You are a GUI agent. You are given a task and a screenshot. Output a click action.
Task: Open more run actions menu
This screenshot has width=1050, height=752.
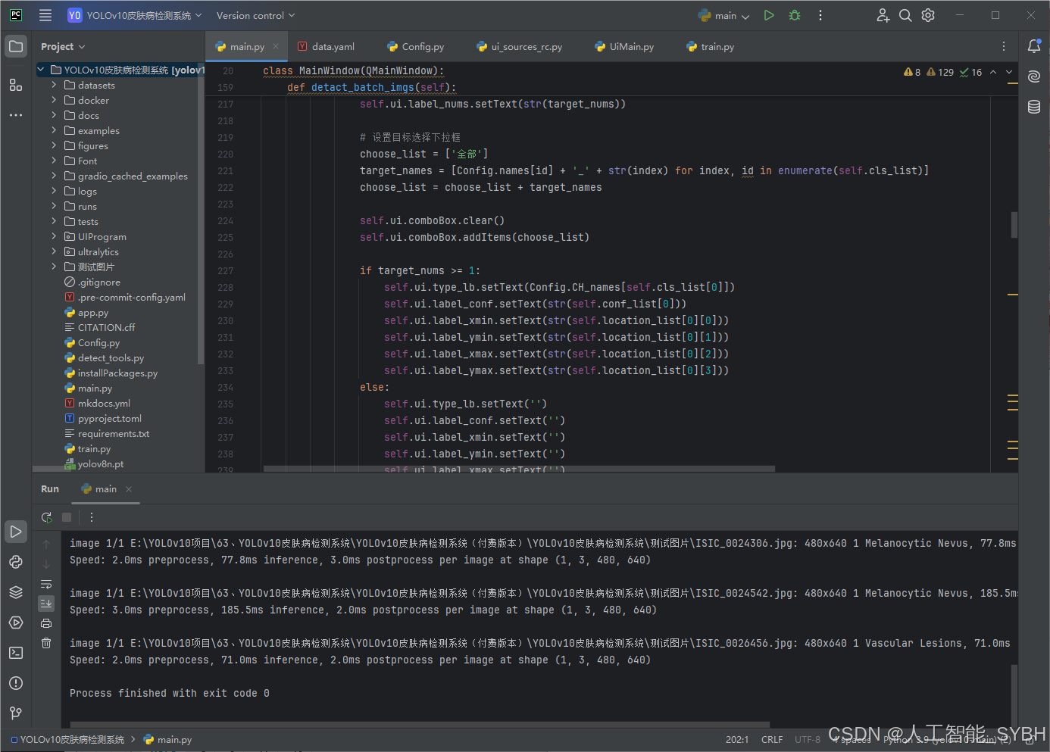pyautogui.click(x=820, y=15)
